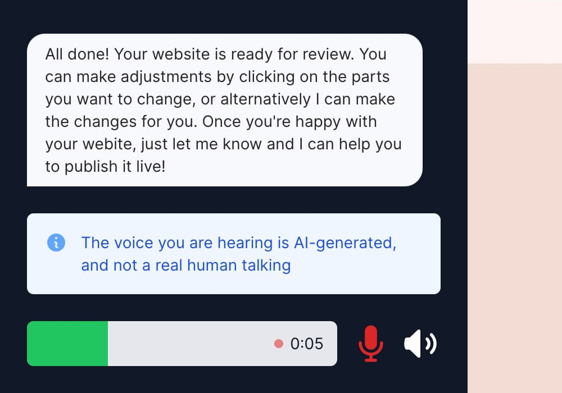Select the blue disclaimer notice panel
Screen dimensions: 562x393
pyautogui.click(x=233, y=254)
